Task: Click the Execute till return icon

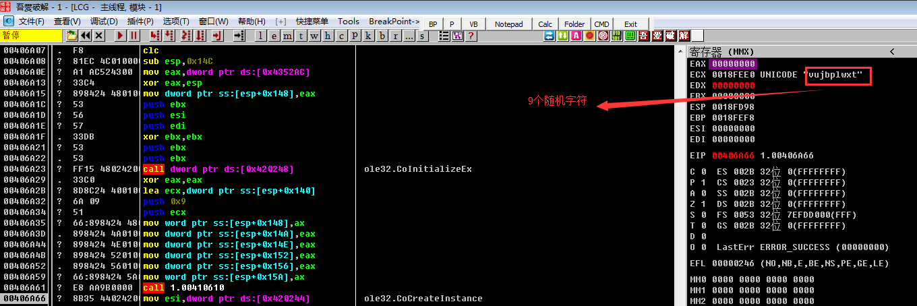Action: (217, 35)
